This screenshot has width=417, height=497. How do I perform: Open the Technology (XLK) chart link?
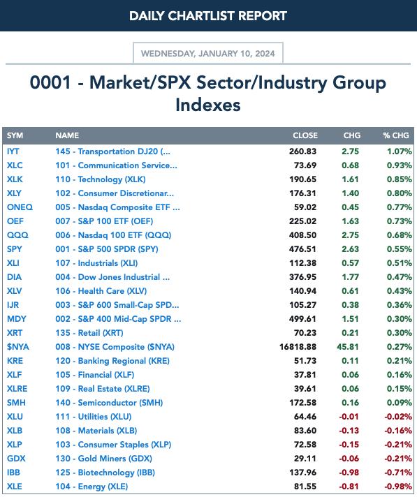101,179
